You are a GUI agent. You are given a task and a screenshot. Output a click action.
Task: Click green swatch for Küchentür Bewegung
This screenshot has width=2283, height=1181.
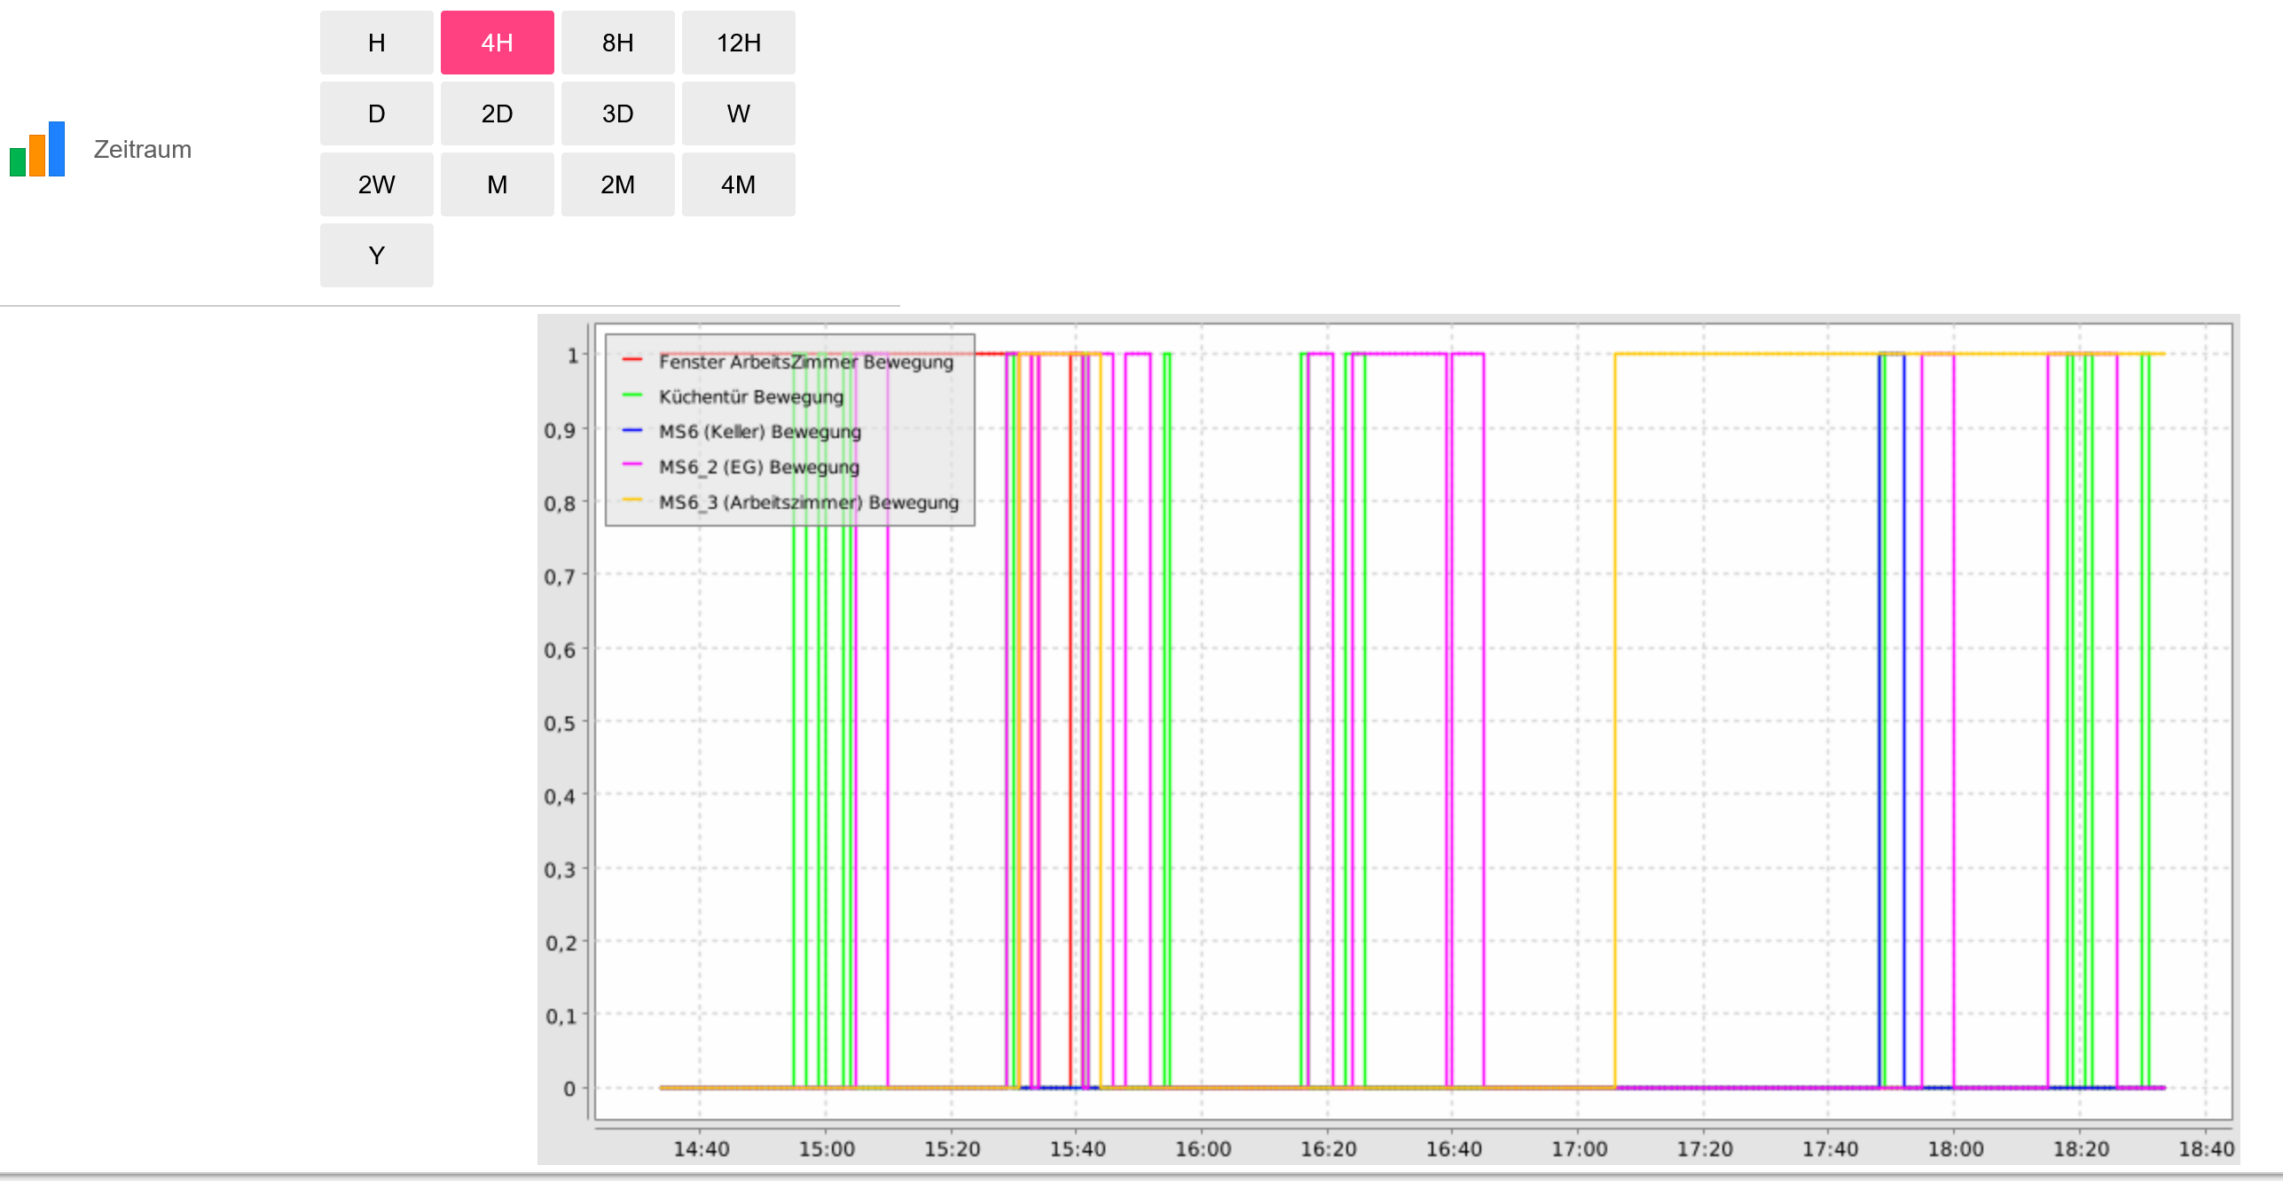click(632, 395)
